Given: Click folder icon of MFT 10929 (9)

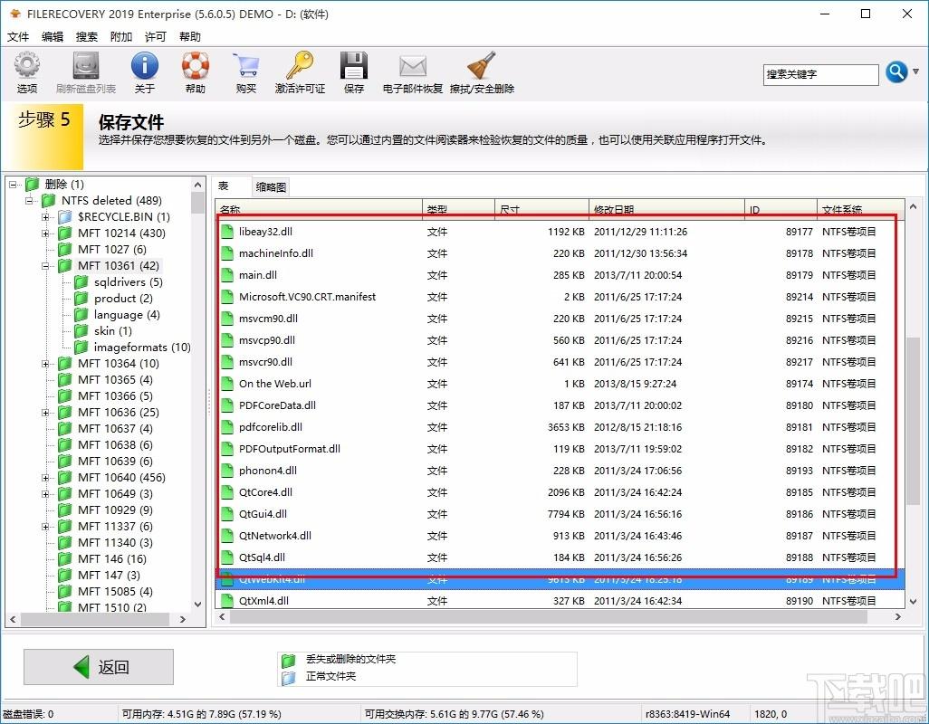Looking at the screenshot, I should click(65, 510).
